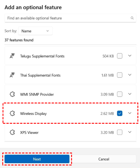Click the Wireless Display puzzle icon
Viewport: 140px width, 168px height.
[12, 113]
